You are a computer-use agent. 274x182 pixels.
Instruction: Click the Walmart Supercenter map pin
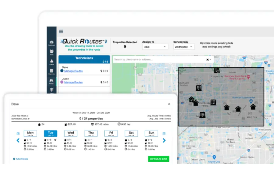251,101
